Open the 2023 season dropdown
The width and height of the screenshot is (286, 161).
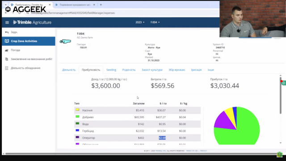140,22
